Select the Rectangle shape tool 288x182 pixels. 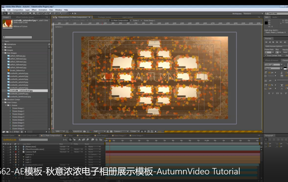30,13
